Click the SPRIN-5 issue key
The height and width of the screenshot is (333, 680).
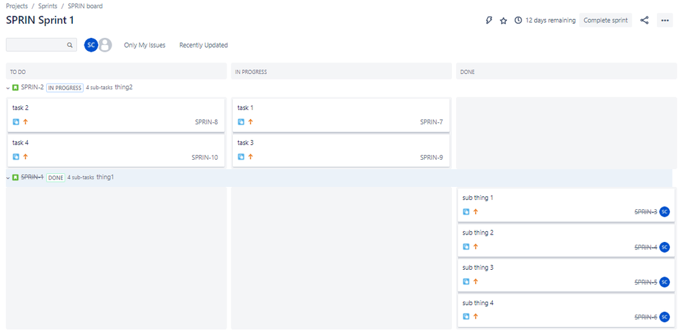[646, 282]
